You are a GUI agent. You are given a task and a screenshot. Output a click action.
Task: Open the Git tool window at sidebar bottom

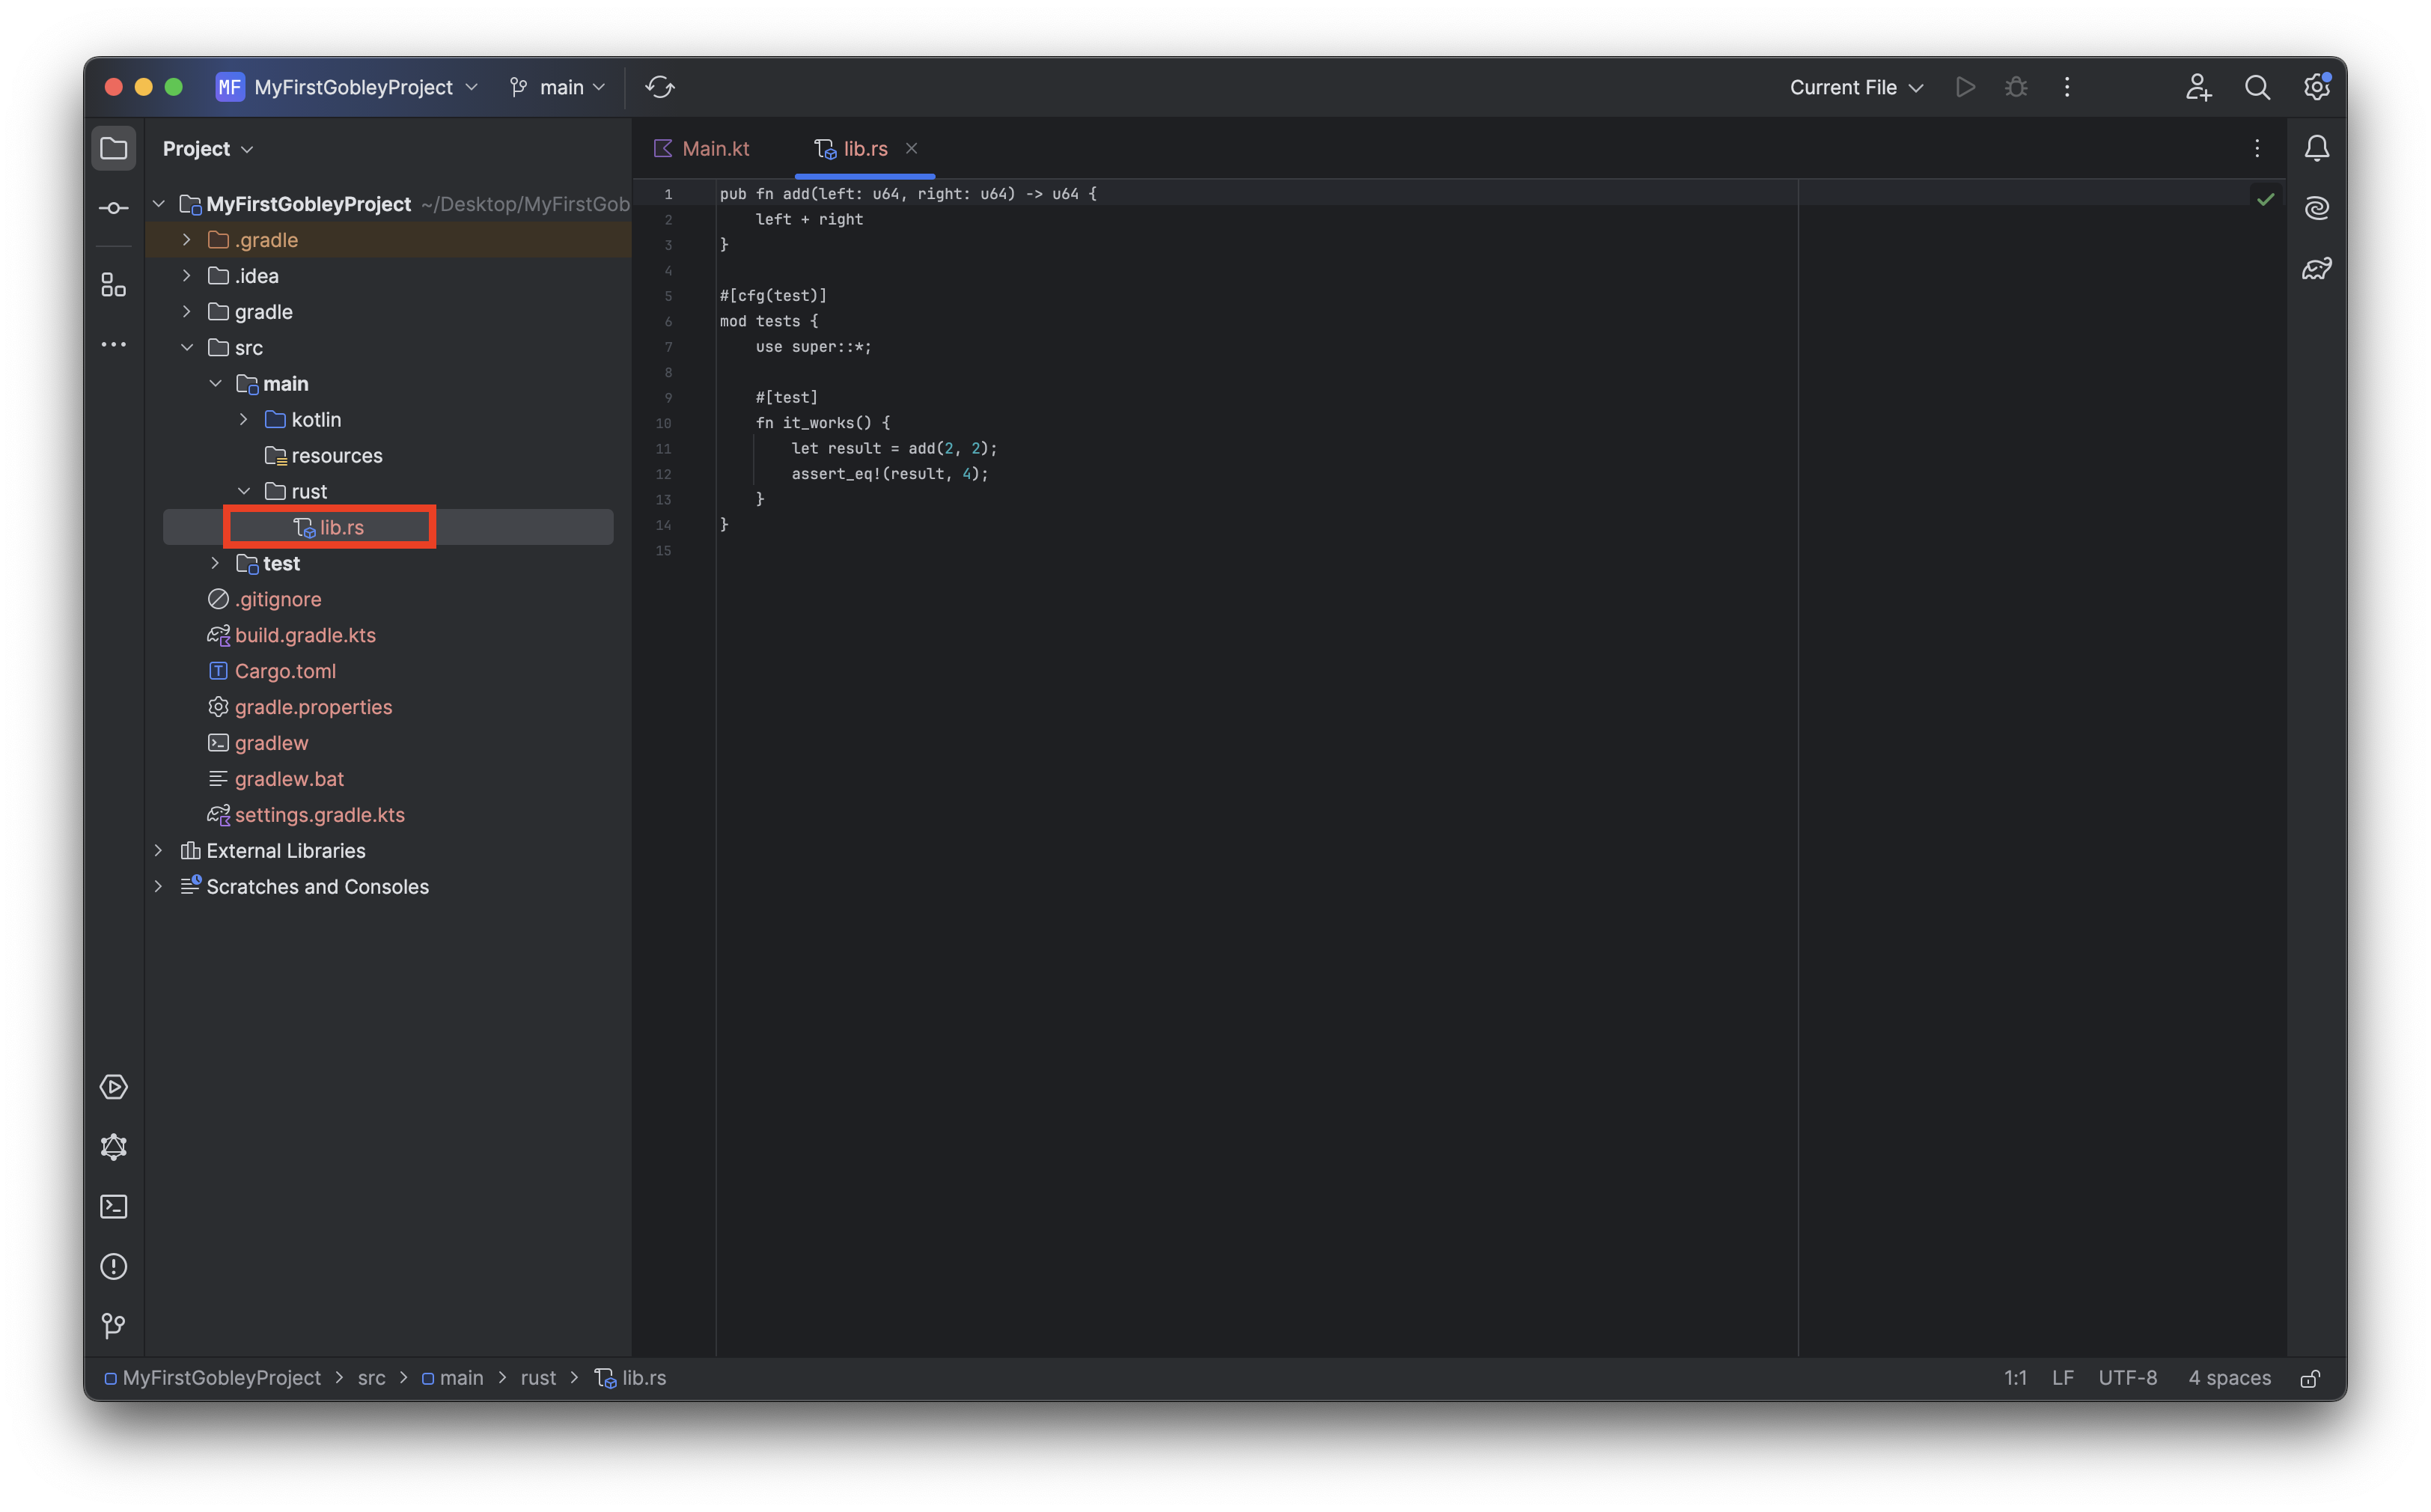[x=113, y=1326]
